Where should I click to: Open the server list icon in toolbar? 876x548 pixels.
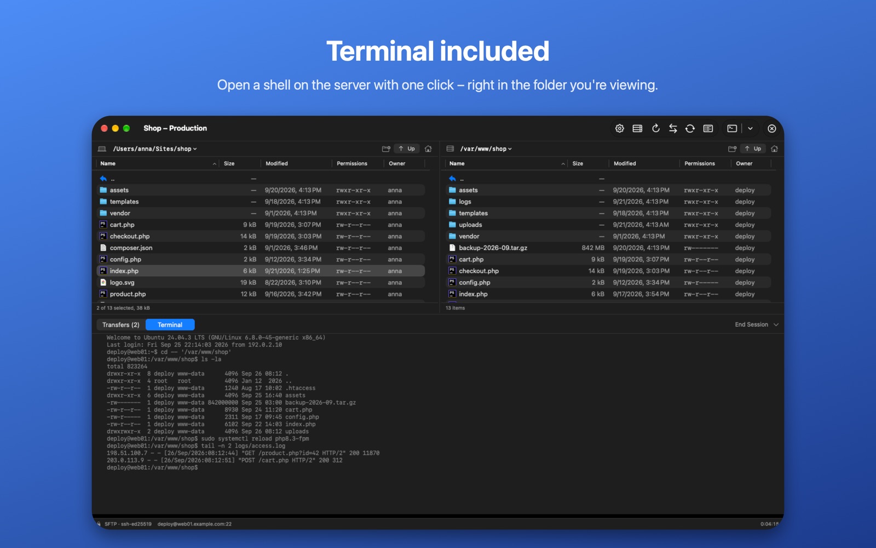click(x=637, y=128)
